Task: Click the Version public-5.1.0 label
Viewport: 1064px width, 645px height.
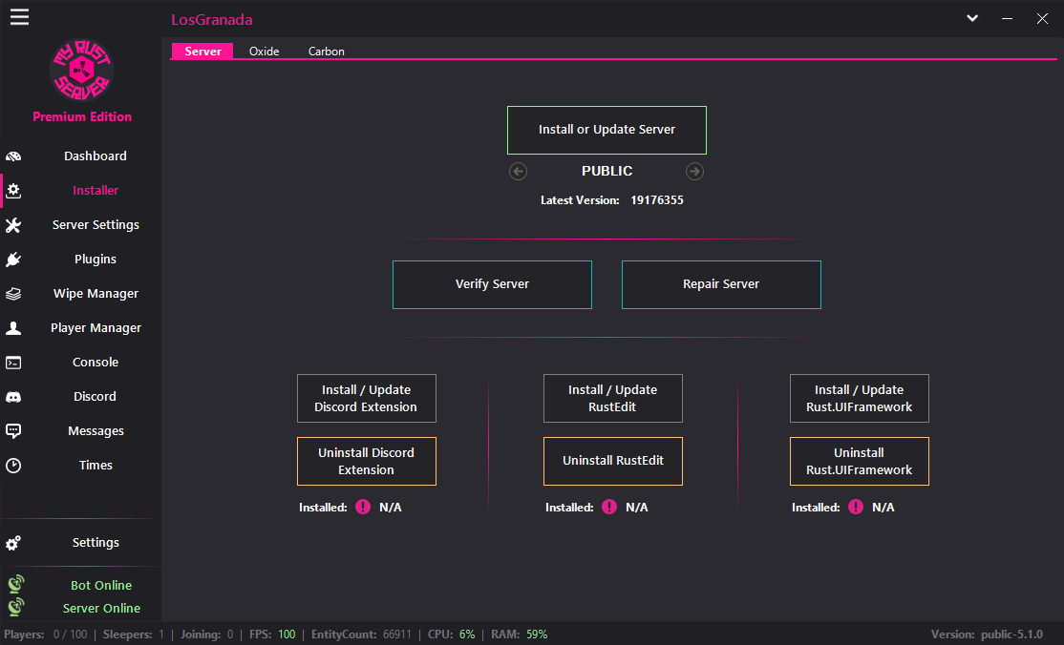Action: click(x=987, y=635)
